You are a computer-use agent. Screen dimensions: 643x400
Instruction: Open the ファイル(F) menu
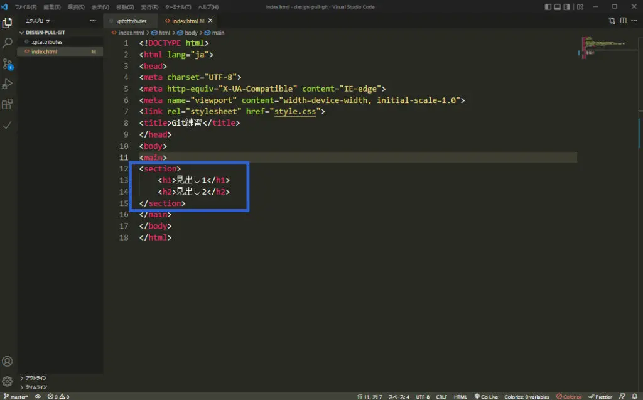point(26,7)
